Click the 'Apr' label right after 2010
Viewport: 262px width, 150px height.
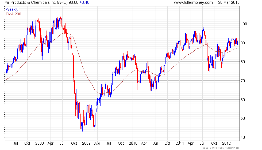(144, 144)
